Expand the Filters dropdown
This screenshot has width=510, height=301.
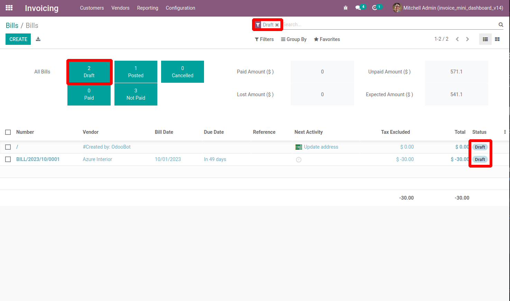tap(264, 39)
